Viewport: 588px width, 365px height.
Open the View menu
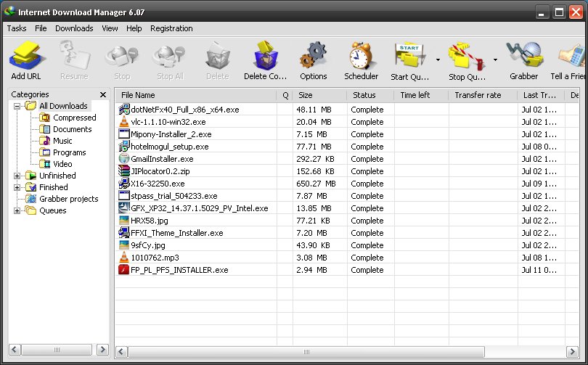click(x=110, y=28)
